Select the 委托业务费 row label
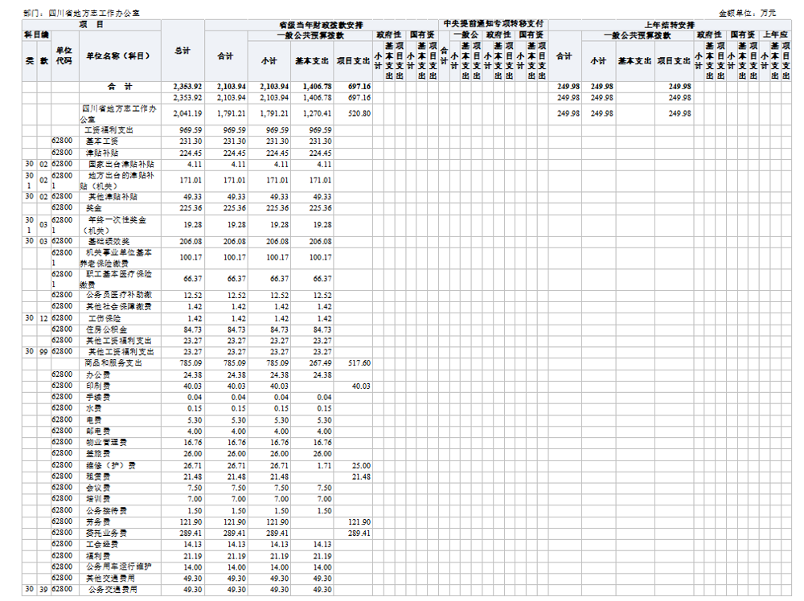Screen dimensions: 804x601 point(105,533)
